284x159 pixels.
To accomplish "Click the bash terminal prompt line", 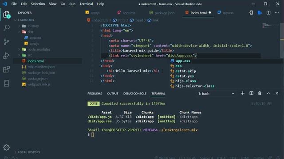I will coord(91,134).
